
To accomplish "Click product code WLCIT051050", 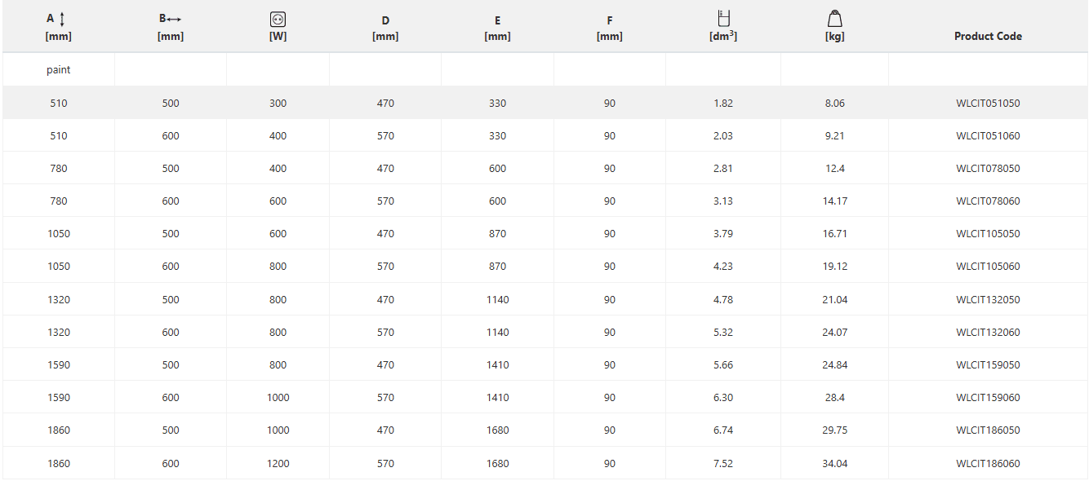I will [988, 104].
